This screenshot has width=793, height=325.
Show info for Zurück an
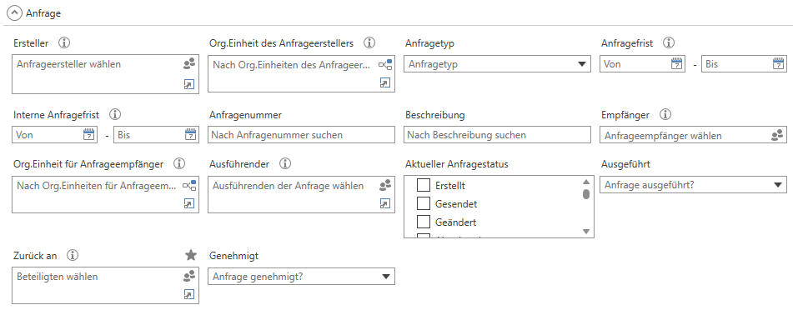click(x=73, y=255)
